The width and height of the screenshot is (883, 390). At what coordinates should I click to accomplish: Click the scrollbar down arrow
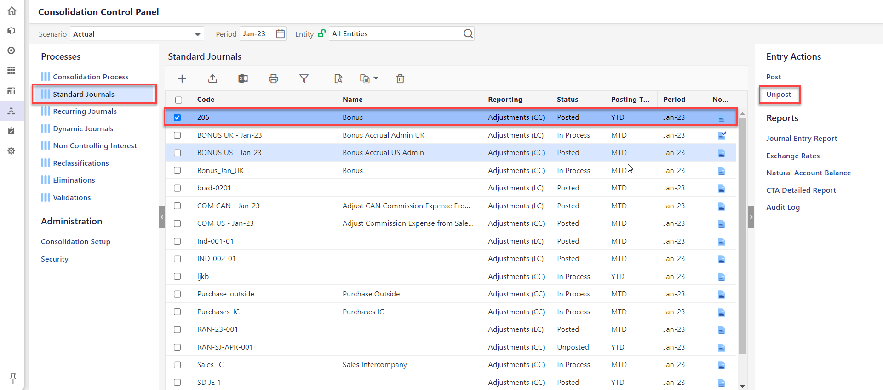coord(742,386)
